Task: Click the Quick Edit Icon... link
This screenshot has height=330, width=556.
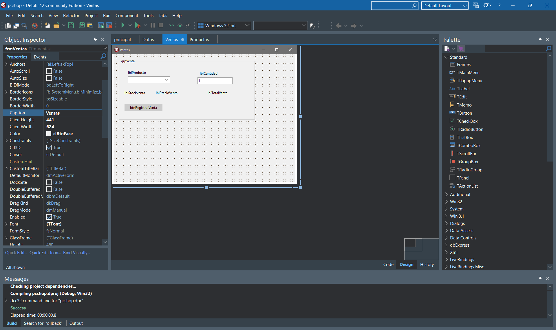Action: pyautogui.click(x=45, y=253)
